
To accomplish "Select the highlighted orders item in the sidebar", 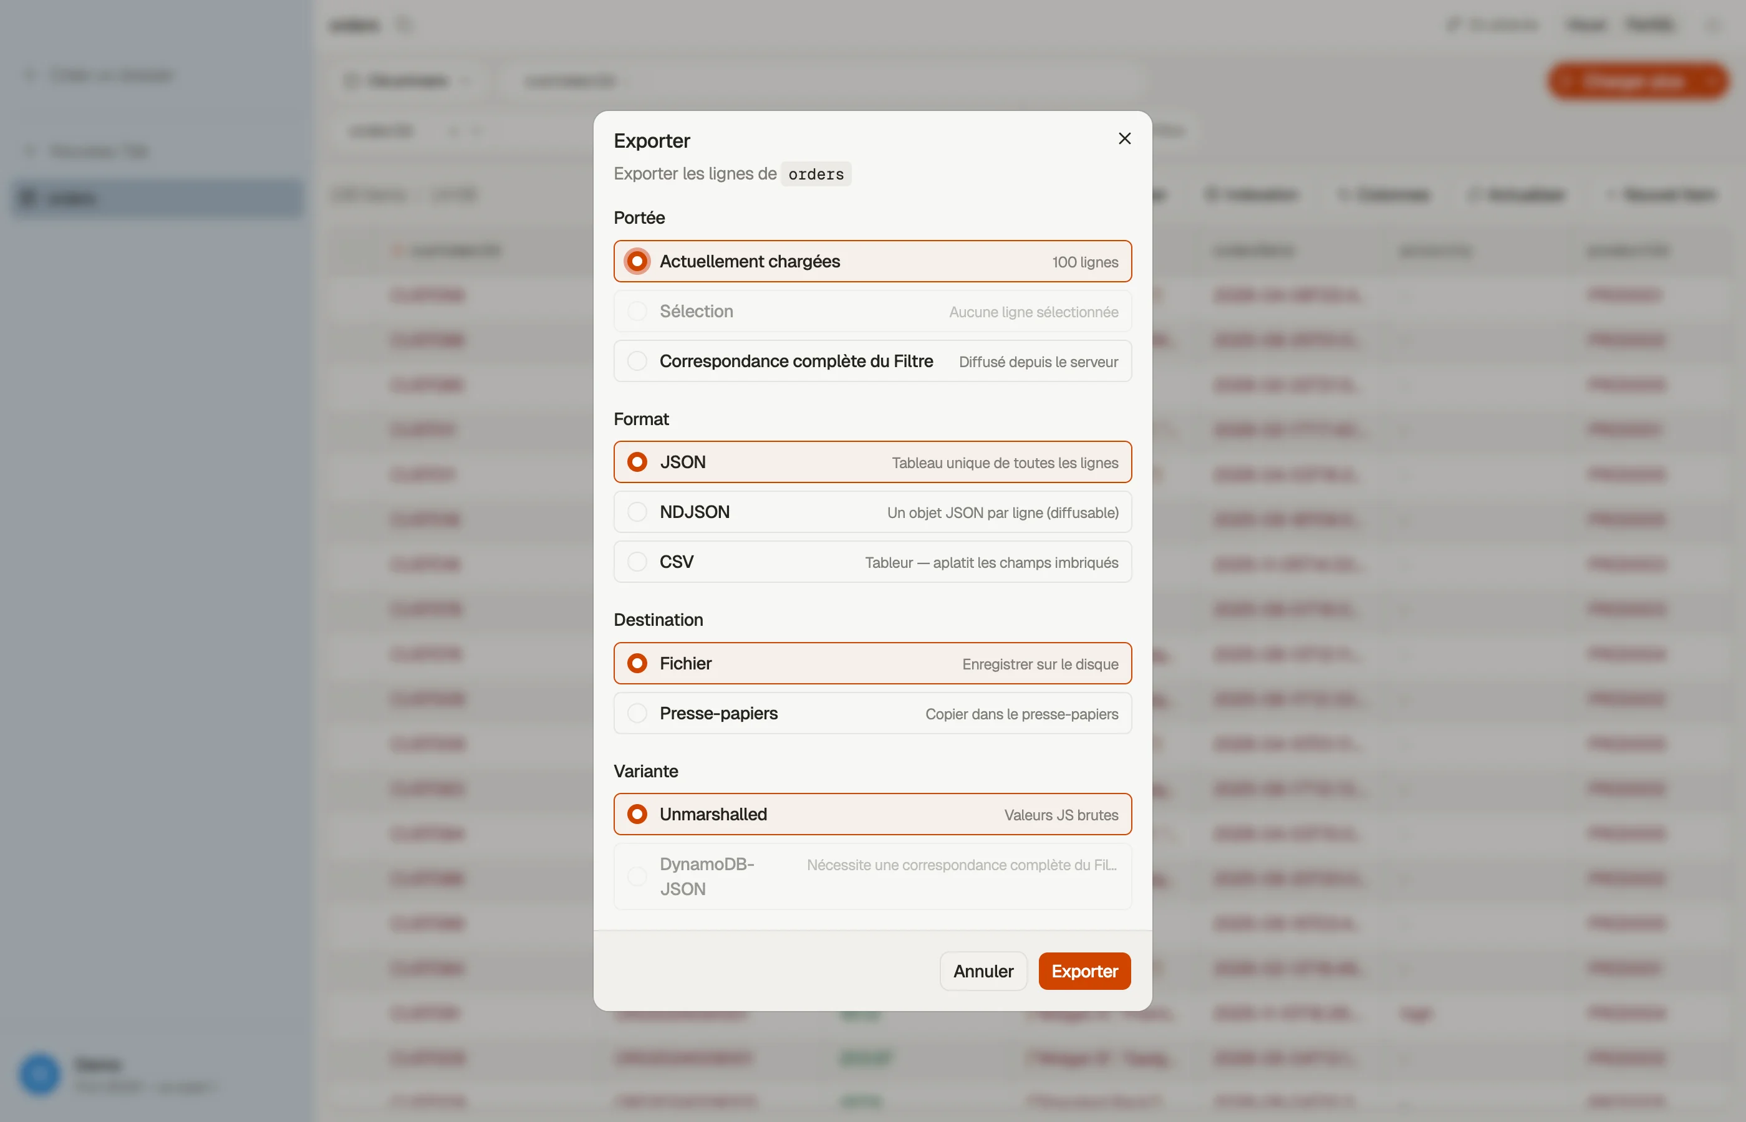I will tap(157, 198).
